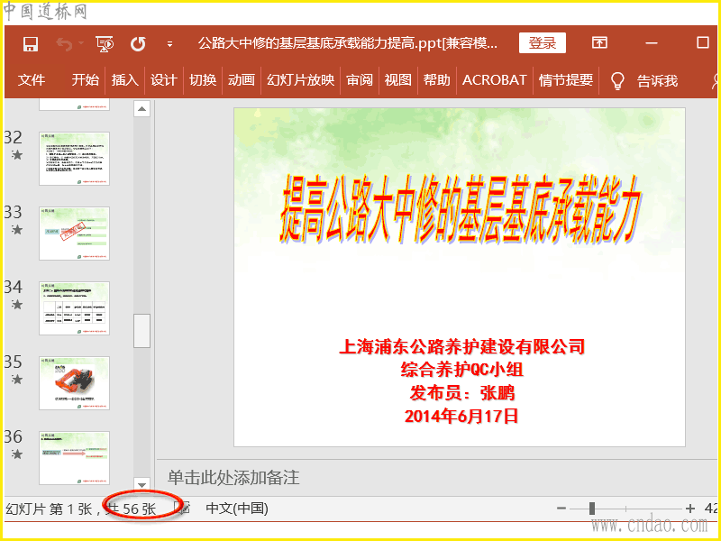Open the 帮助 tab
The image size is (721, 541).
[437, 80]
